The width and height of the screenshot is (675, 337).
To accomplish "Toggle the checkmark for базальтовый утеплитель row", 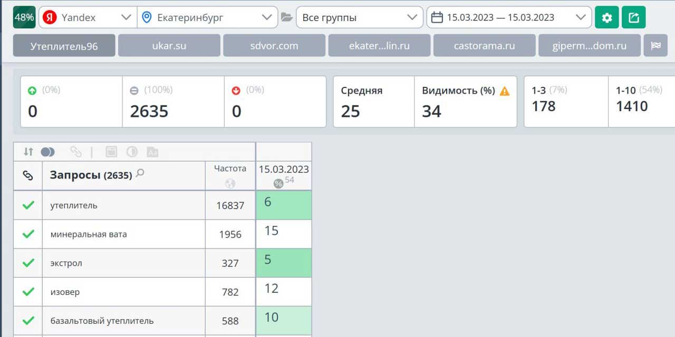I will (28, 320).
